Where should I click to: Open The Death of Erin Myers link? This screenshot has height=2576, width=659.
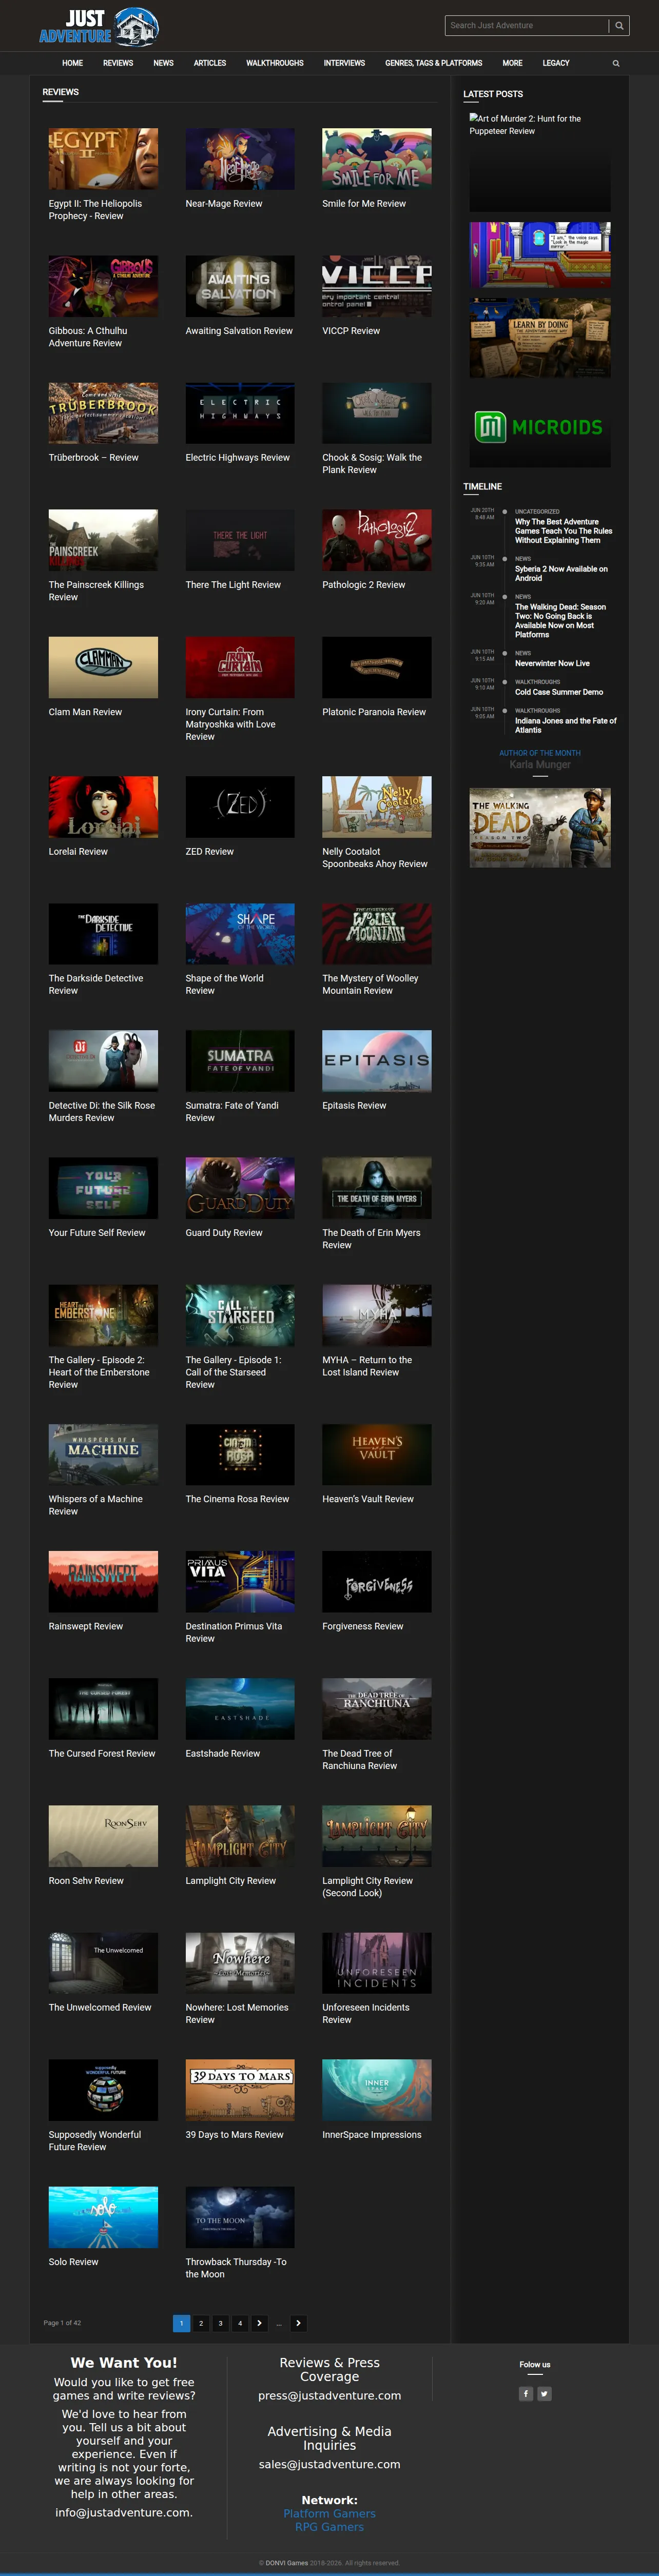point(371,1239)
